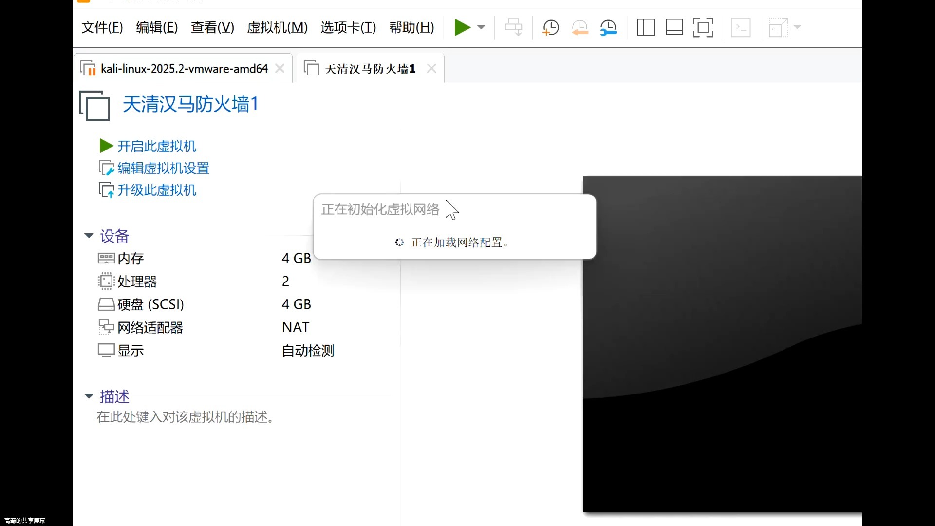Revert to snapshot using the clock-arrow icon
Viewport: 935px width, 526px height.
[580, 27]
